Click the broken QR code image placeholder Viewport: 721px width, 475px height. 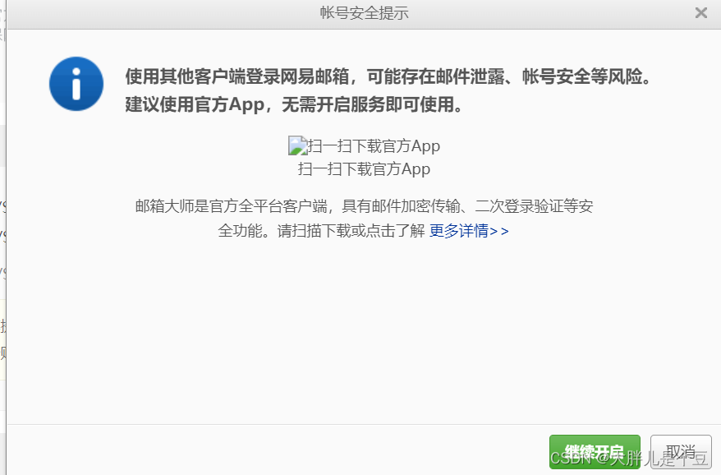(x=297, y=145)
